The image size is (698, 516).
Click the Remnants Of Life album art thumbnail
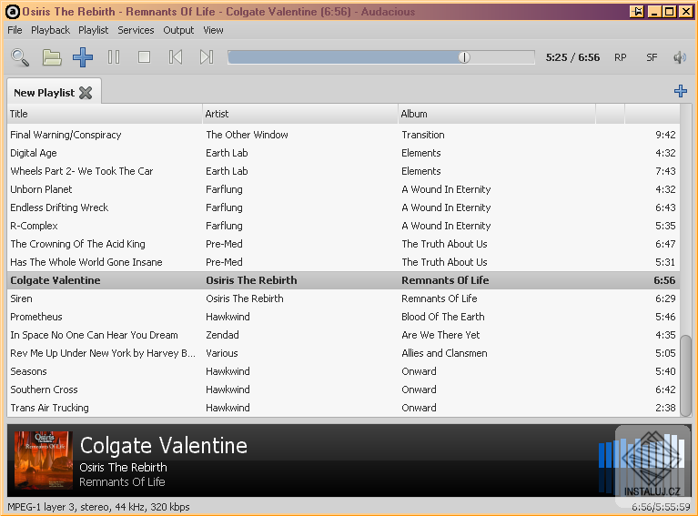44,460
